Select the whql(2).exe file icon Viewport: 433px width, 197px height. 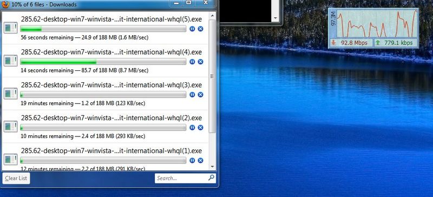[10, 127]
